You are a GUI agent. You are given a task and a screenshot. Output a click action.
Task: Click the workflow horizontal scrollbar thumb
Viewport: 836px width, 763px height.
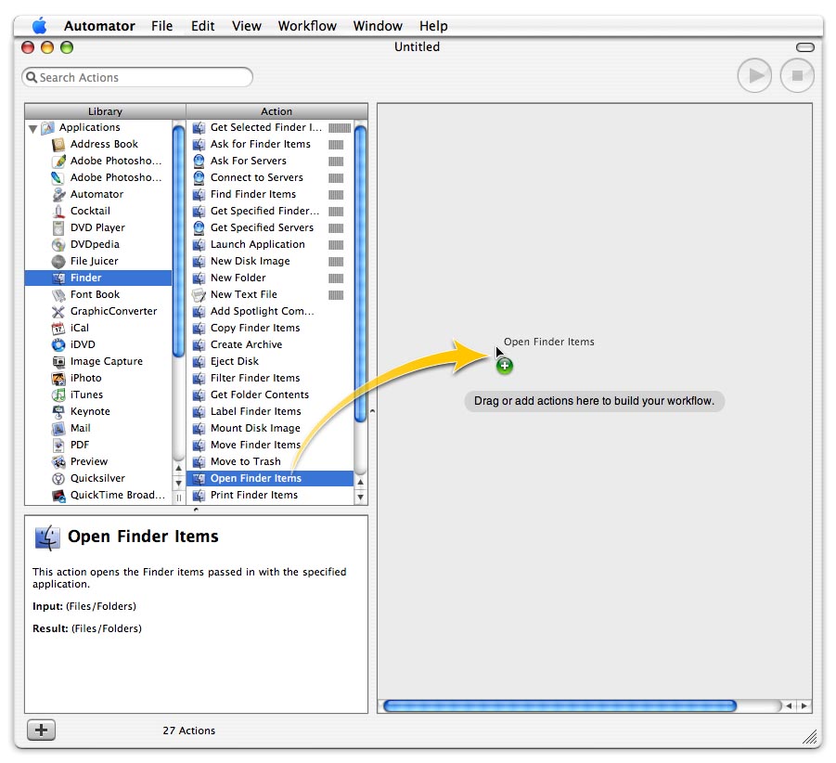pos(559,706)
